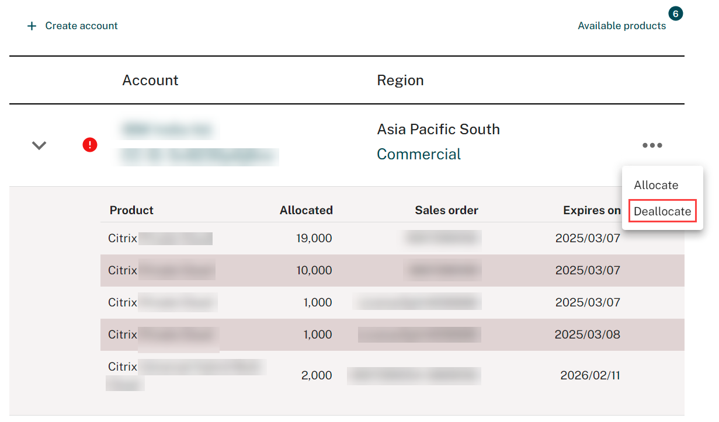Click the Create account link
This screenshot has height=422, width=719.
[81, 26]
